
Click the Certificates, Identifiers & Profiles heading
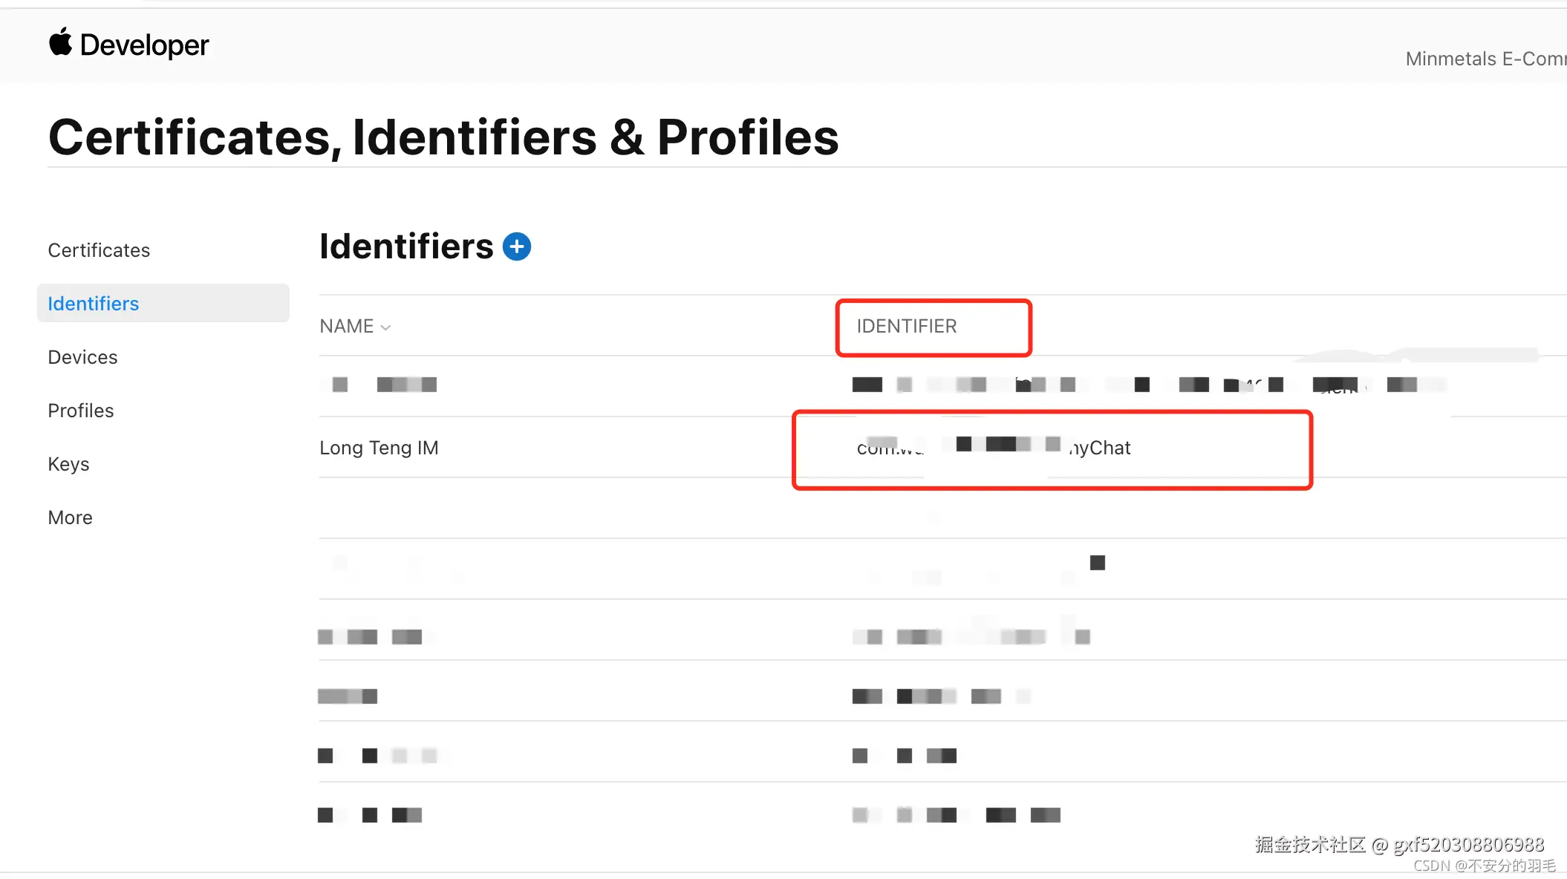point(443,137)
